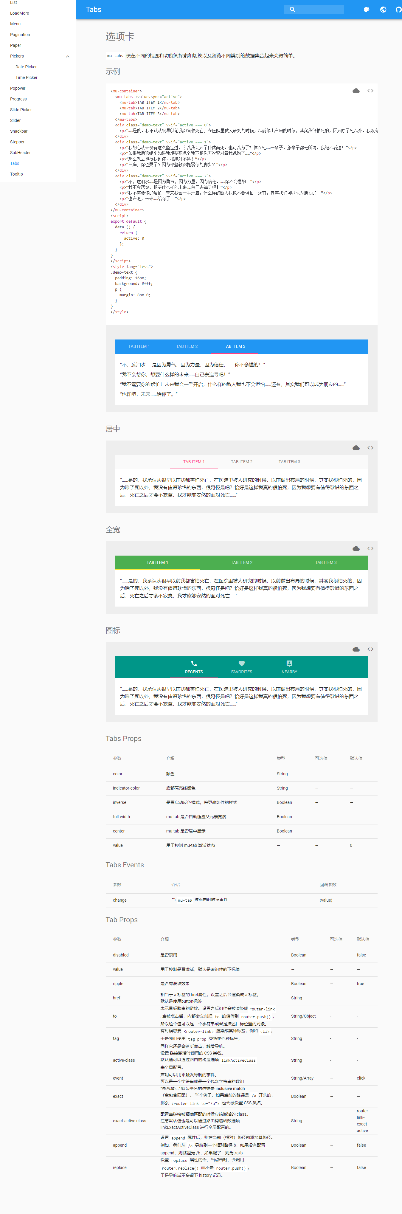This screenshot has width=402, height=1214.
Task: Toggle code view icon in 示例 demo
Action: pos(370,91)
